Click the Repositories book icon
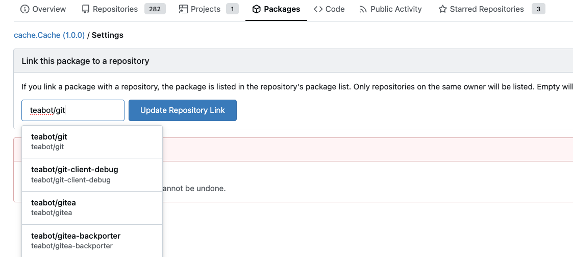Image resolution: width=573 pixels, height=257 pixels. tap(85, 9)
